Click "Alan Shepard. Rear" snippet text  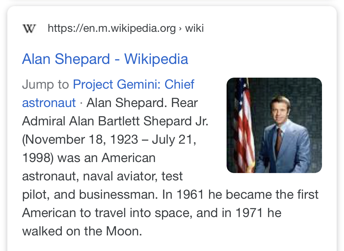[x=142, y=103]
